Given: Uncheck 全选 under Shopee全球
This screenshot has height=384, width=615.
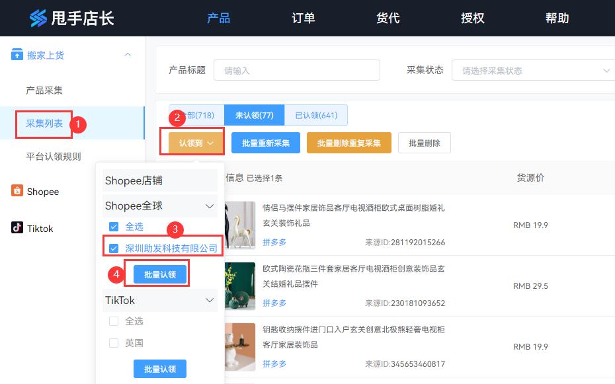Looking at the screenshot, I should pos(113,225).
